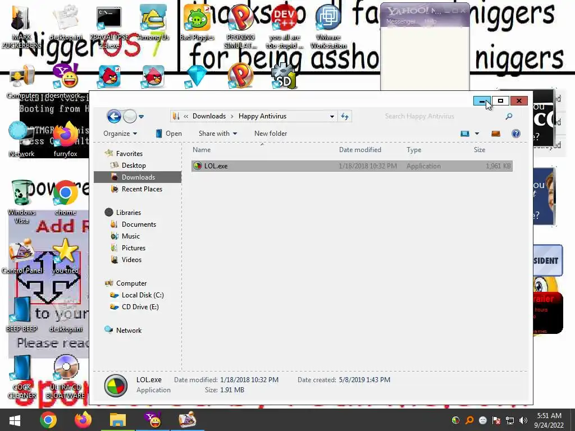
Task: Select the BEEP BEEP desktop icon
Action: (21, 314)
